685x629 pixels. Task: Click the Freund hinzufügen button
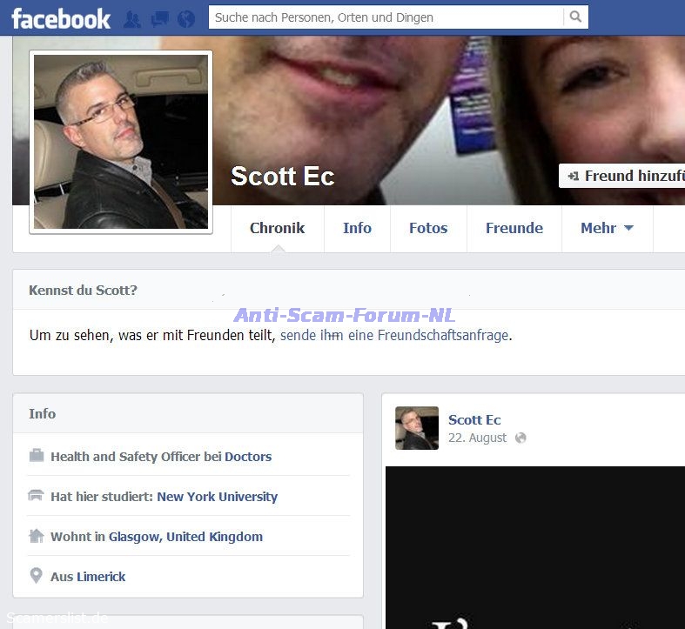621,176
